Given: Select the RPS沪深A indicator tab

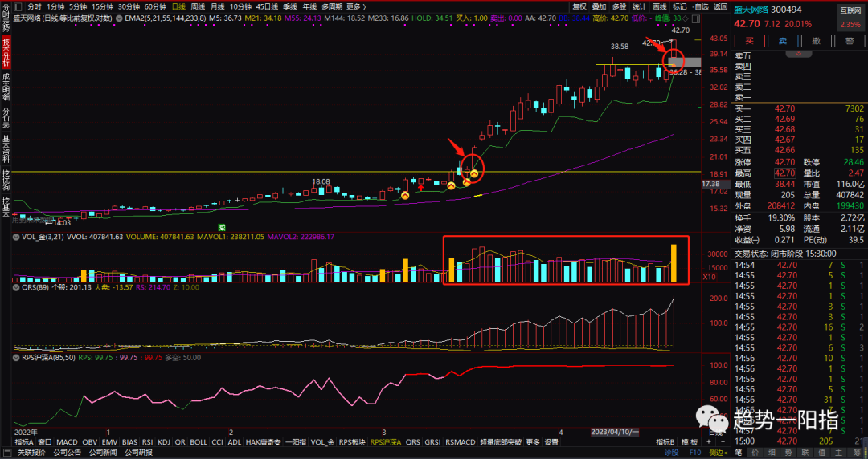Looking at the screenshot, I should [x=385, y=442].
